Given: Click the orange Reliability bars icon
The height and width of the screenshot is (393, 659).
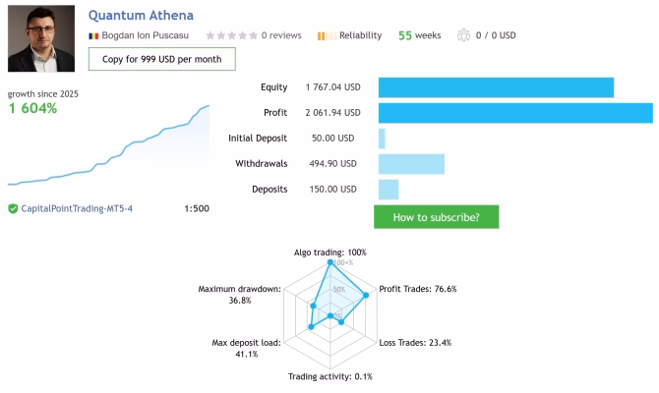Looking at the screenshot, I should (x=327, y=36).
